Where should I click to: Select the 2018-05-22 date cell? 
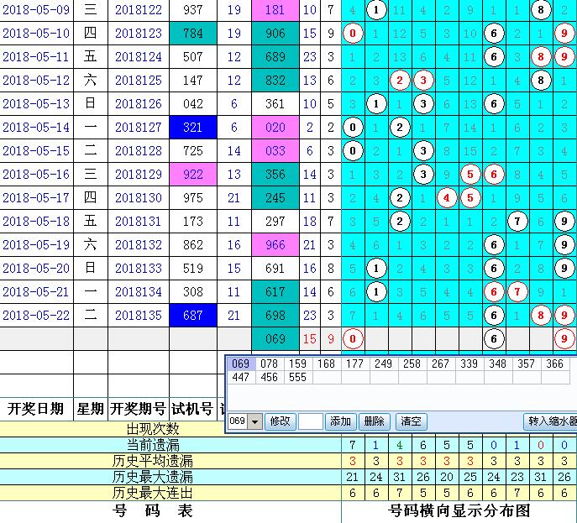pyautogui.click(x=36, y=315)
